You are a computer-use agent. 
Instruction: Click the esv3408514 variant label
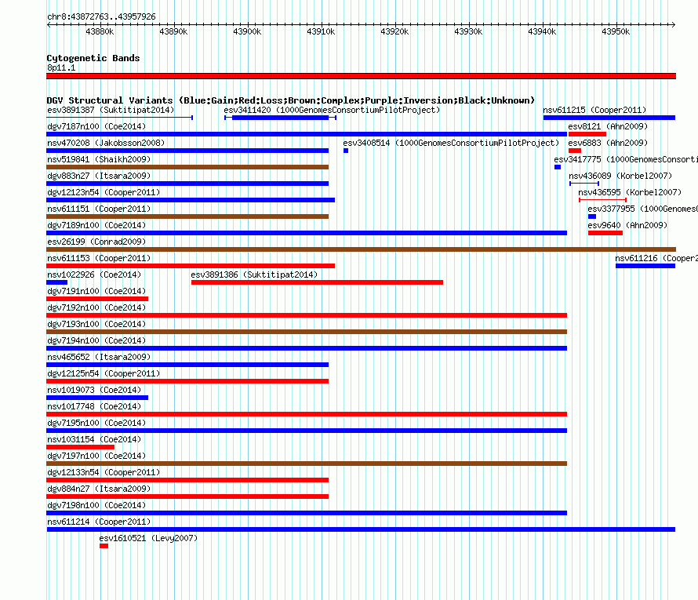451,143
